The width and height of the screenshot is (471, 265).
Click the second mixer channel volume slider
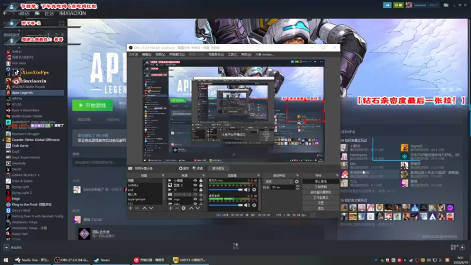(x=225, y=205)
